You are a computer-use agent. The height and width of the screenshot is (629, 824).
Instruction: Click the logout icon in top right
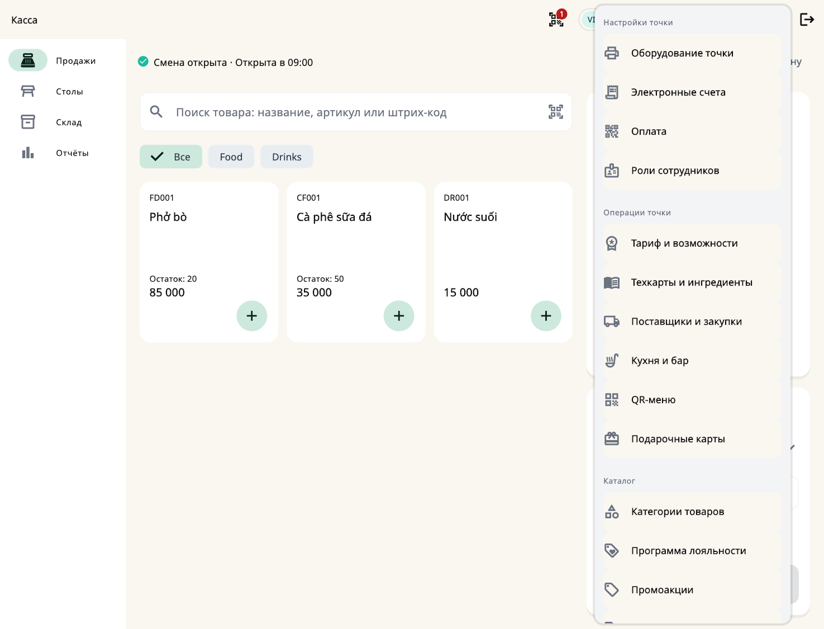pyautogui.click(x=807, y=20)
